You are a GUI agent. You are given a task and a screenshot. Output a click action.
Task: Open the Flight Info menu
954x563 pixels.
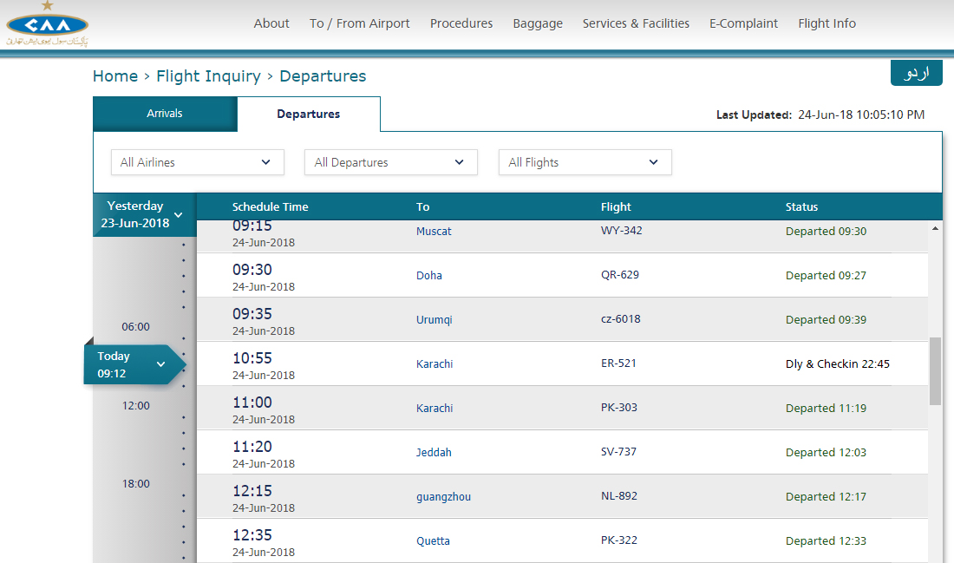827,23
